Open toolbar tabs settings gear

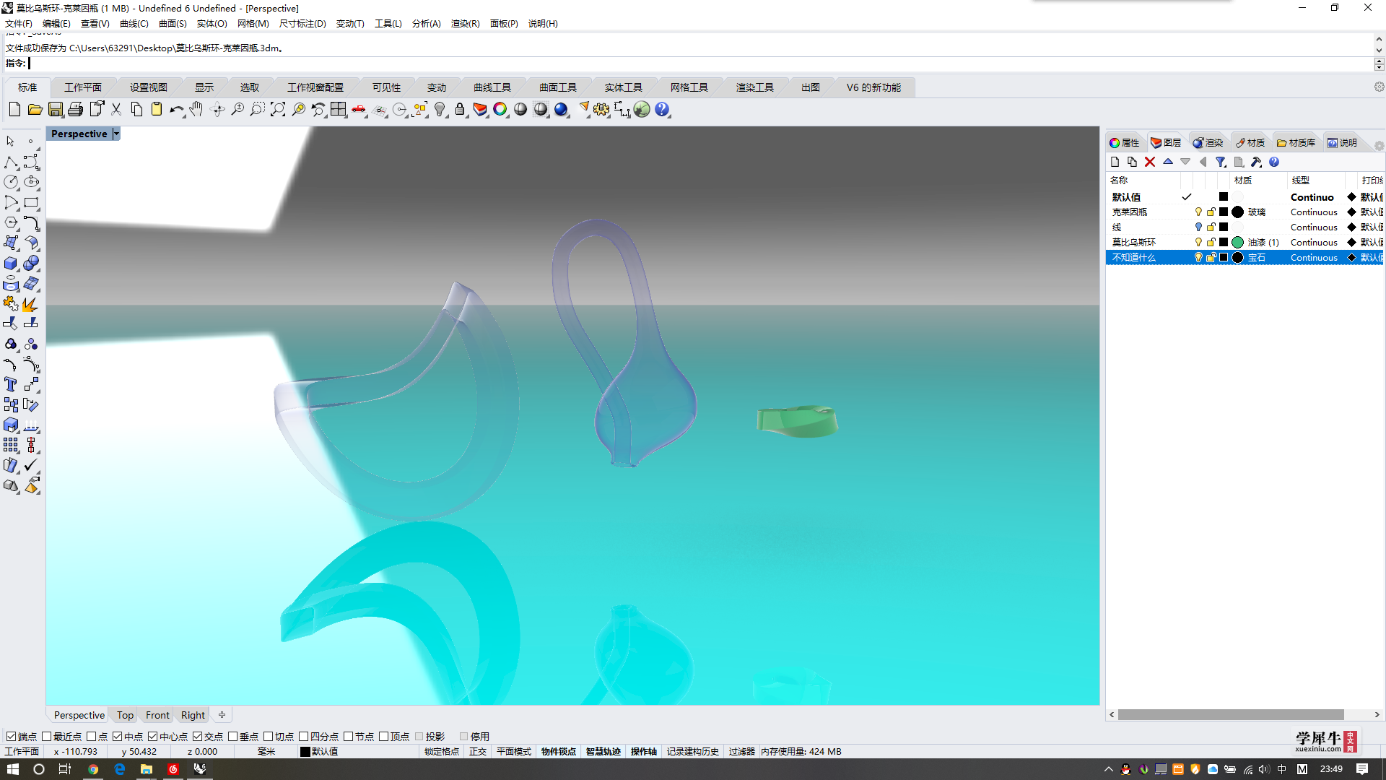(1379, 87)
